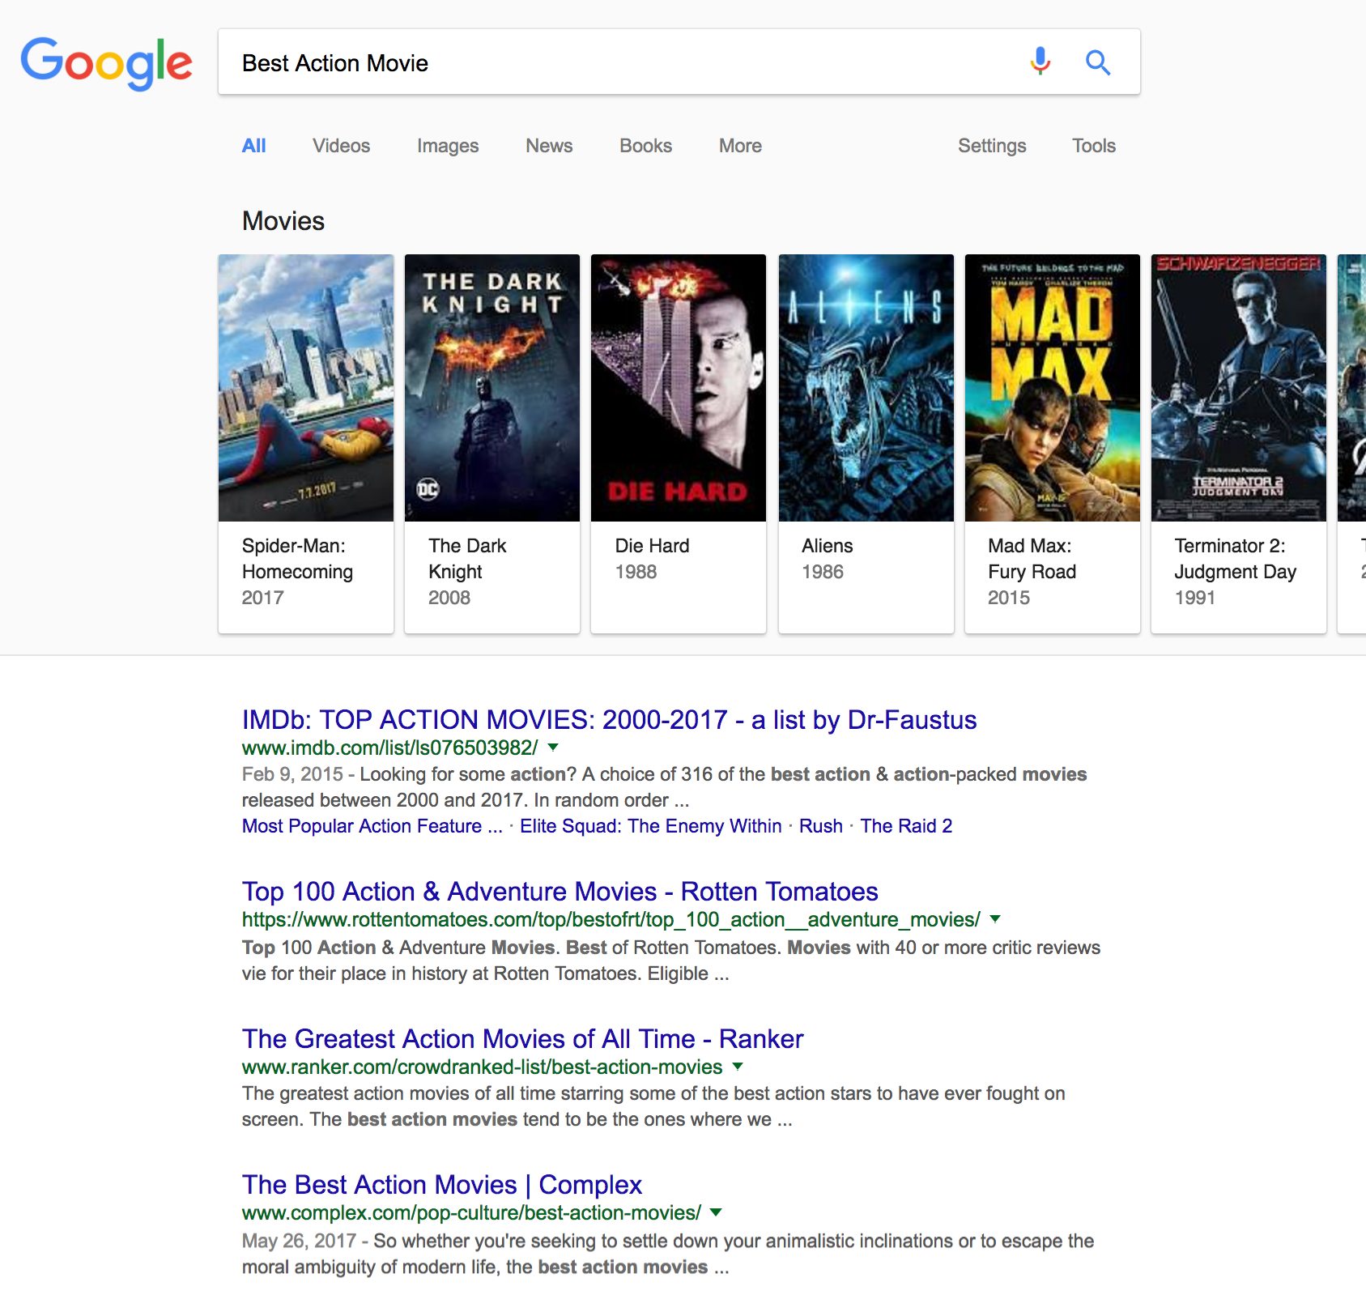Screen dimensions: 1366x1312
Task: Expand dropdown arrow beside the imdb.com URL
Action: click(553, 748)
